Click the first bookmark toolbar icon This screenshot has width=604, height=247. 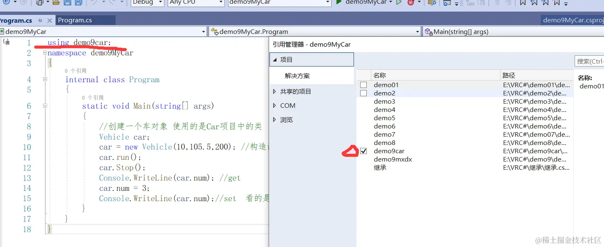tap(523, 2)
